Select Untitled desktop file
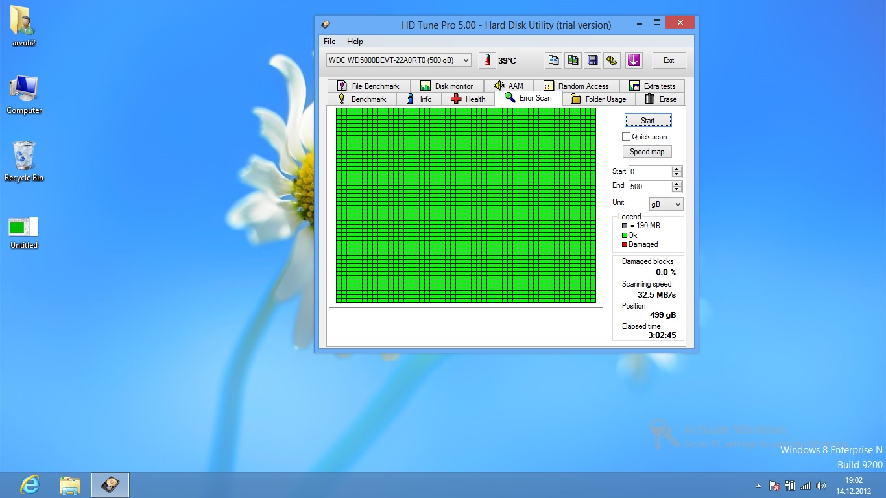 [x=24, y=233]
